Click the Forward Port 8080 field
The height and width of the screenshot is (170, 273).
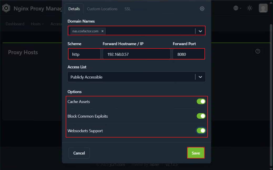(x=189, y=54)
